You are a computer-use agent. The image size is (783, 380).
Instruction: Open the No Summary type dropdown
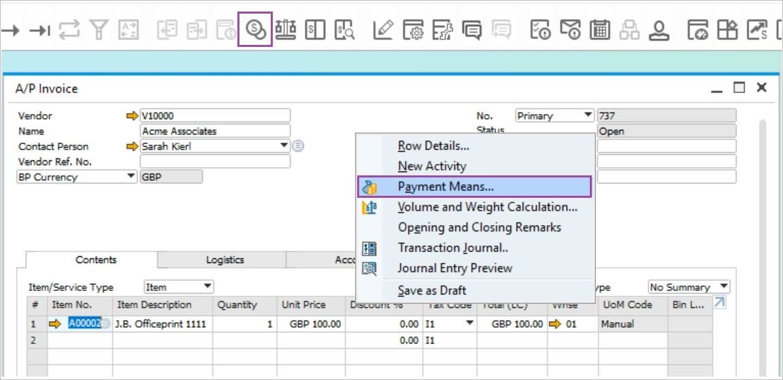(x=724, y=287)
